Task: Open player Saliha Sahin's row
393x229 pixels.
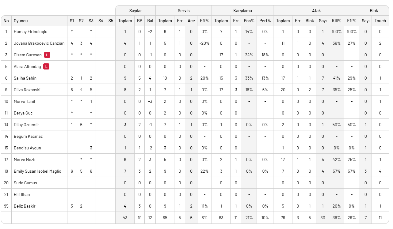Action: [25, 78]
